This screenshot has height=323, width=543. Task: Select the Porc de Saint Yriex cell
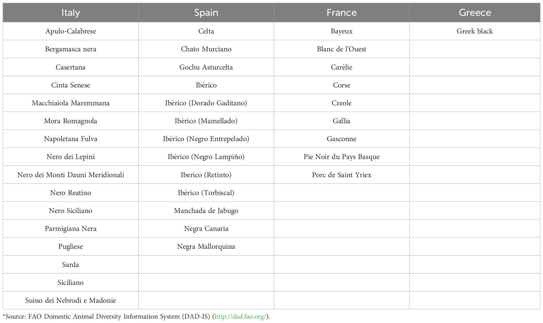point(341,175)
